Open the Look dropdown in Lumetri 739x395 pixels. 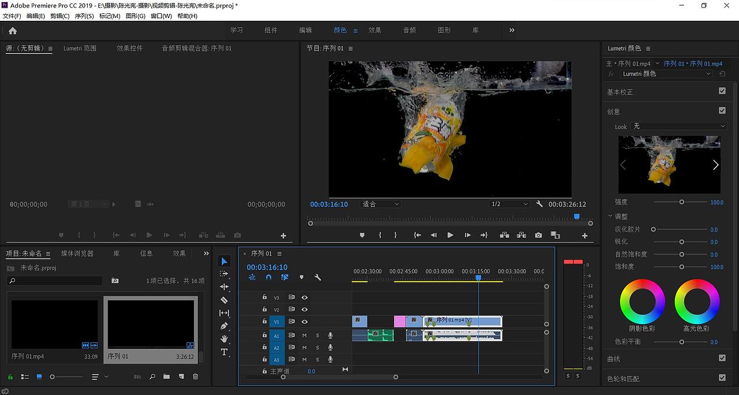click(678, 126)
